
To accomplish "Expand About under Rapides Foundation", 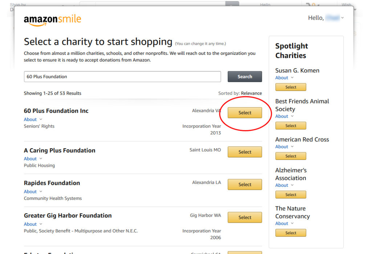I will click(x=33, y=191).
